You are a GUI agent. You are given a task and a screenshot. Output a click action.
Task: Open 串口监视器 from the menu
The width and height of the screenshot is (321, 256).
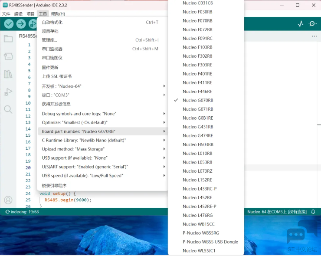point(103,49)
